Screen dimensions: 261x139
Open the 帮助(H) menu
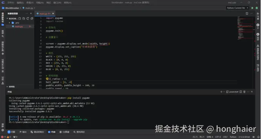pyautogui.click(x=68, y=3)
